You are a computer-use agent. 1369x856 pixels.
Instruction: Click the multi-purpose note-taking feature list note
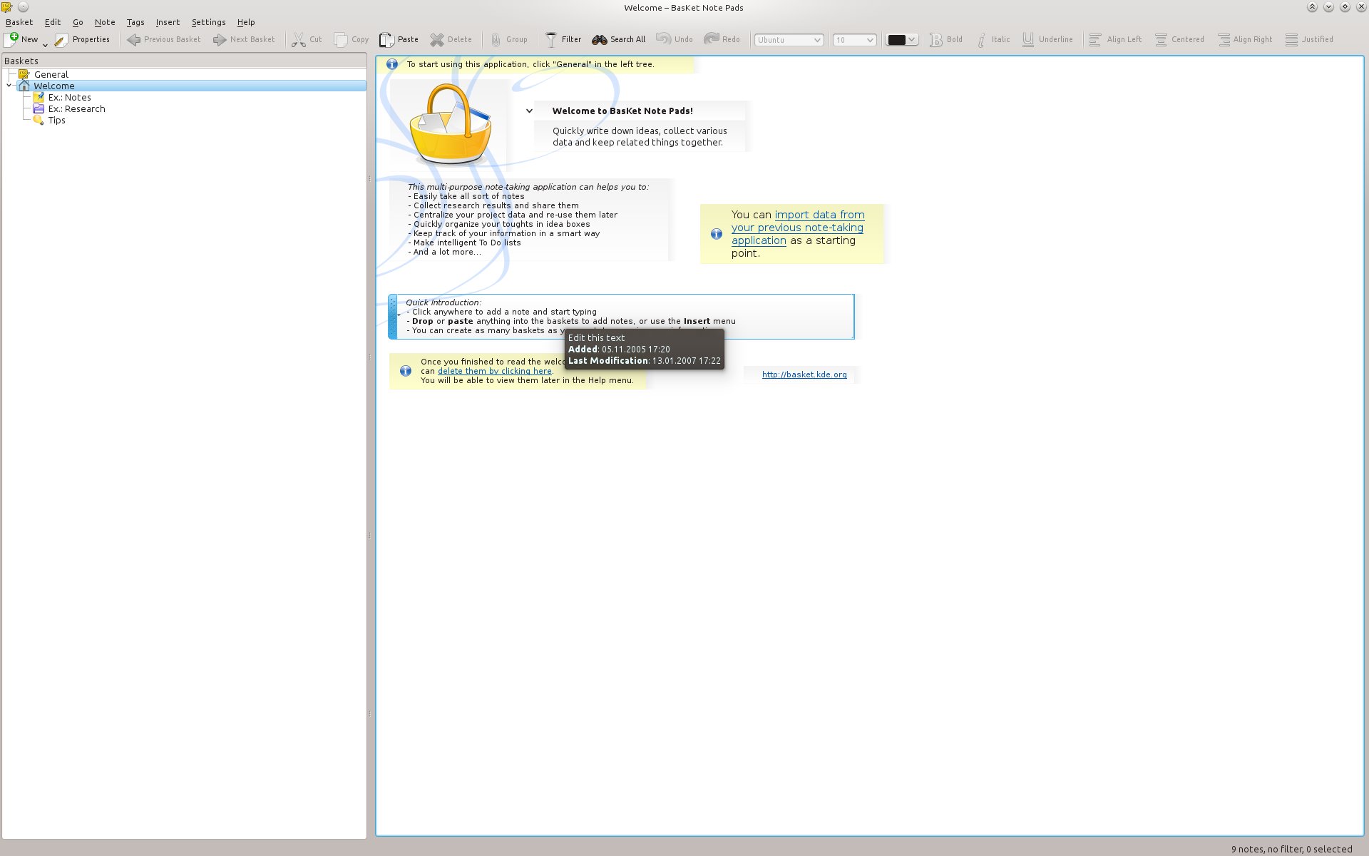click(528, 219)
